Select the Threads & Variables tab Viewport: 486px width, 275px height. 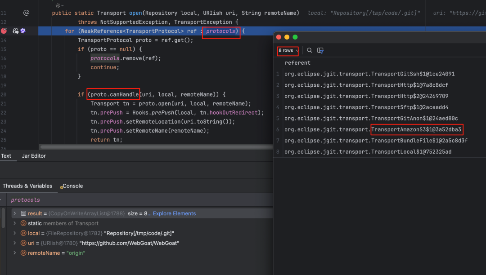pyautogui.click(x=27, y=186)
